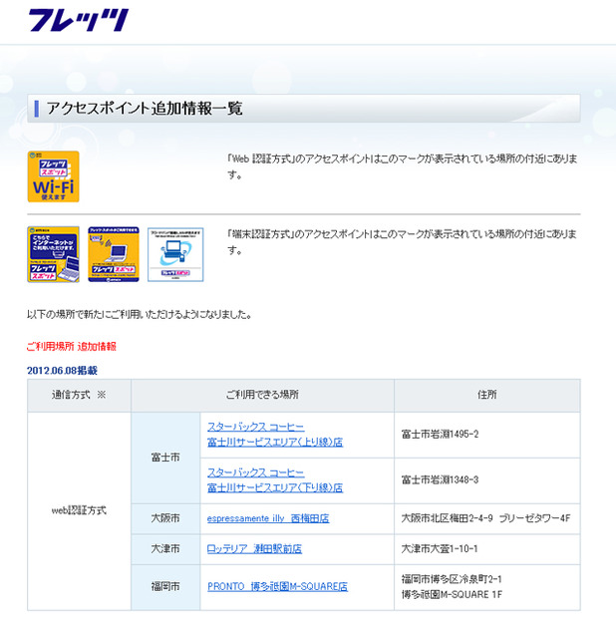Click the 大津市 city cell
This screenshot has height=618, width=616.
(x=165, y=548)
